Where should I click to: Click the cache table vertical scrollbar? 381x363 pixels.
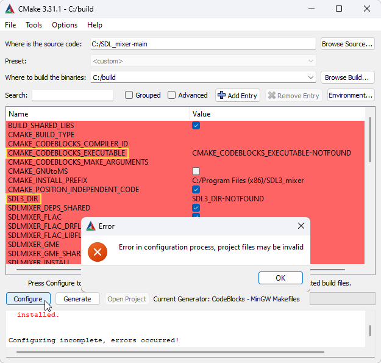[x=370, y=140]
